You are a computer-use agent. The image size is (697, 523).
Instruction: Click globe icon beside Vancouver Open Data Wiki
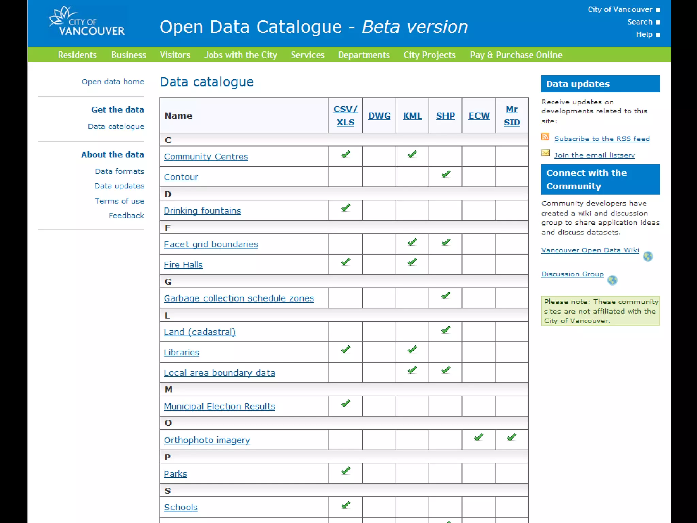[648, 256]
